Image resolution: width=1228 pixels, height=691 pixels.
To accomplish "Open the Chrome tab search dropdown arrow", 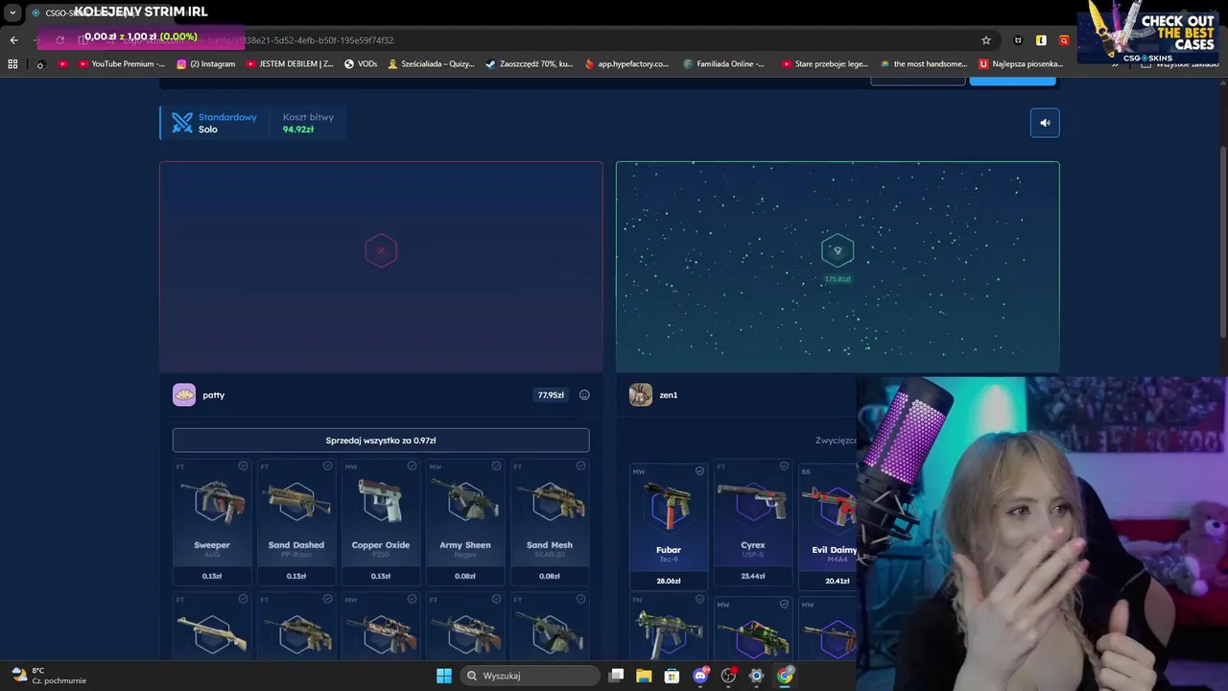I will pyautogui.click(x=12, y=12).
